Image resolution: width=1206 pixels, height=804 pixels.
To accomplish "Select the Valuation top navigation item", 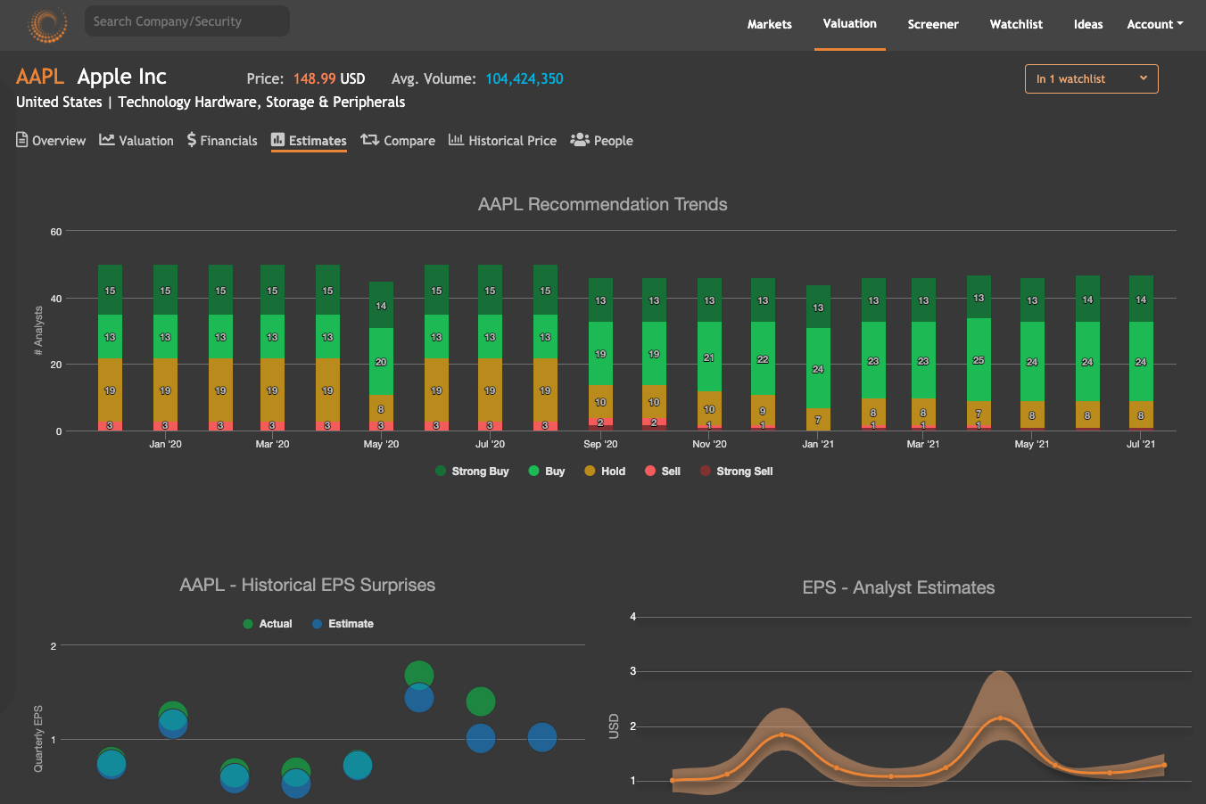I will pyautogui.click(x=849, y=24).
